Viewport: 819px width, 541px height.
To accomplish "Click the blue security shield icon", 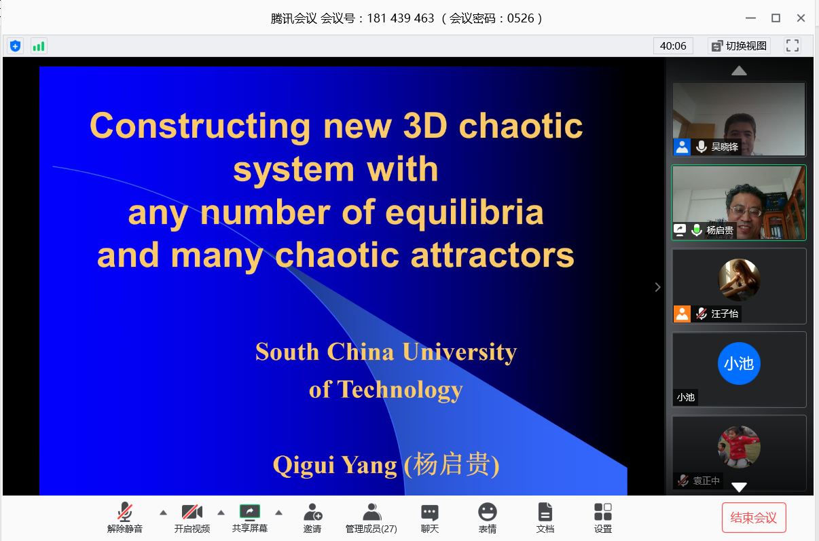I will pyautogui.click(x=15, y=46).
